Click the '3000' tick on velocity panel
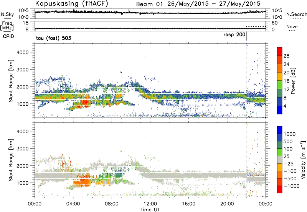 coord(22,148)
